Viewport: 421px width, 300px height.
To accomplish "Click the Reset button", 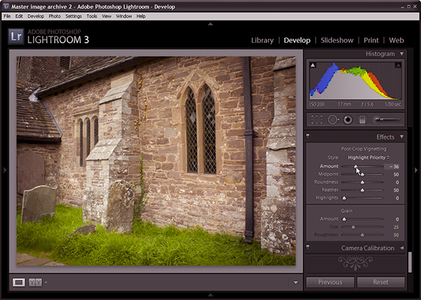I will (381, 282).
